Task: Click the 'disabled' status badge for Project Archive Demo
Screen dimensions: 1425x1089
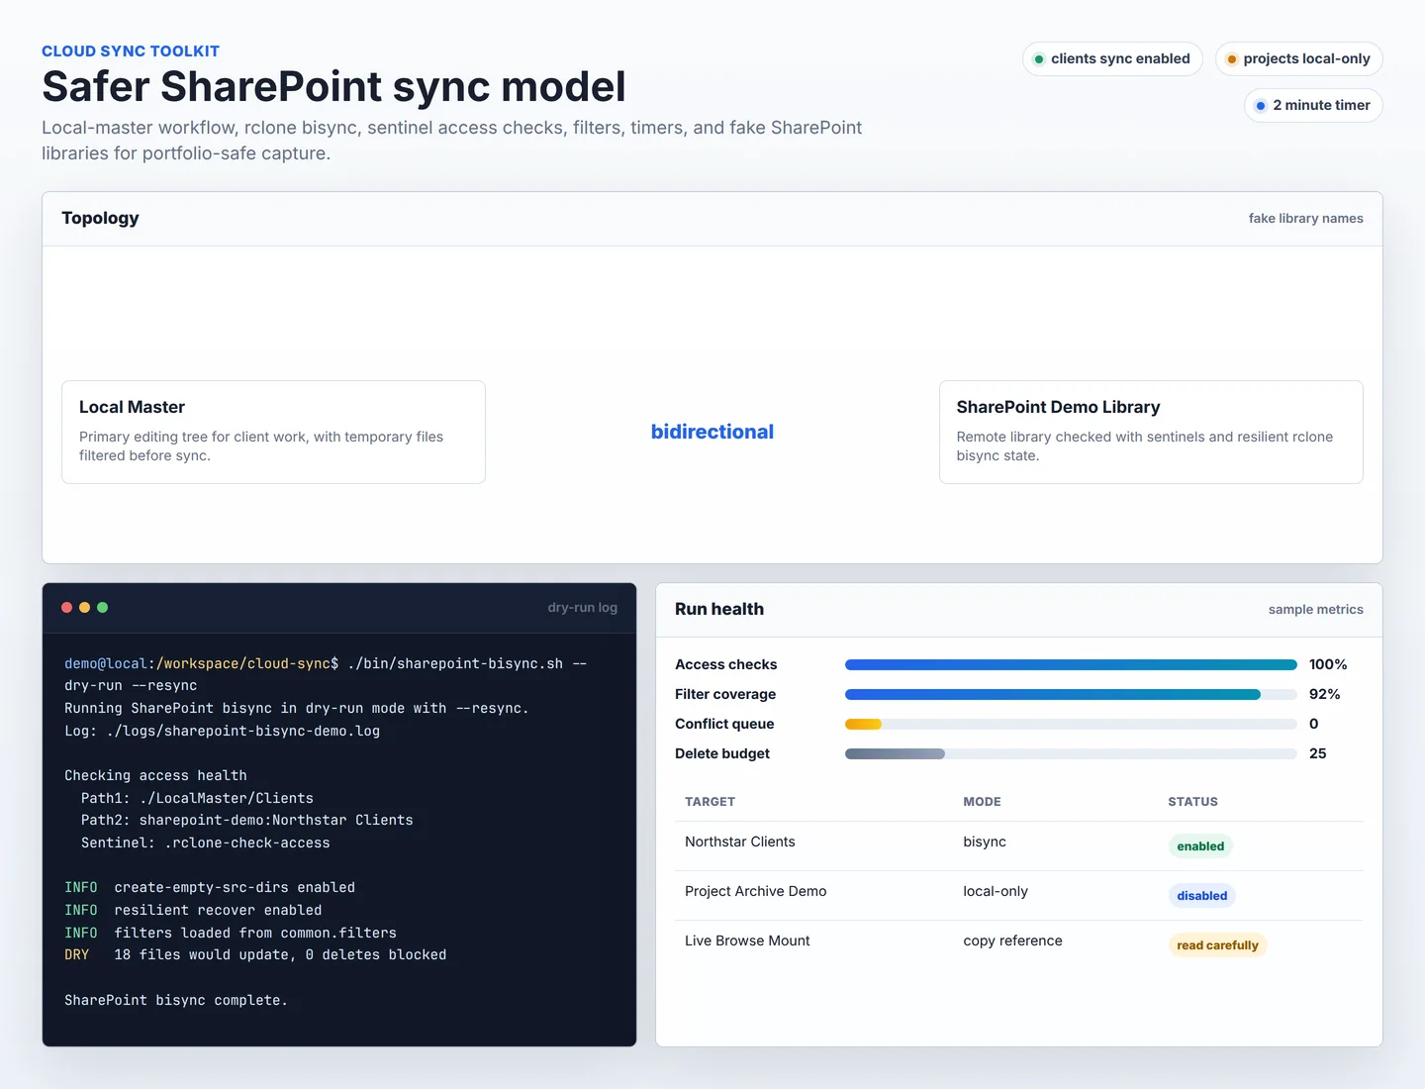Action: (1201, 896)
